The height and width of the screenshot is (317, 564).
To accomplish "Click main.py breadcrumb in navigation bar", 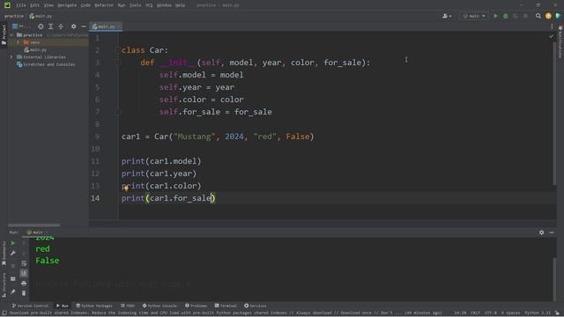I will 41,16.
